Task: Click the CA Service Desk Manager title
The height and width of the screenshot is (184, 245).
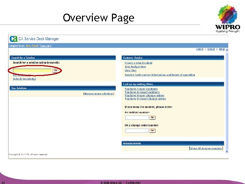Action: tap(38, 39)
